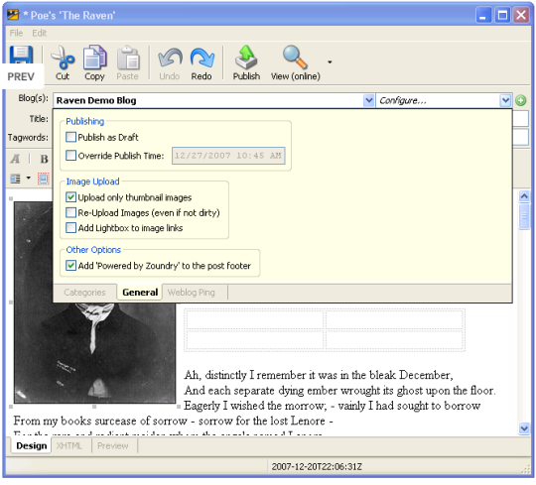Click the font style A icon
The image size is (536, 485).
(x=15, y=159)
